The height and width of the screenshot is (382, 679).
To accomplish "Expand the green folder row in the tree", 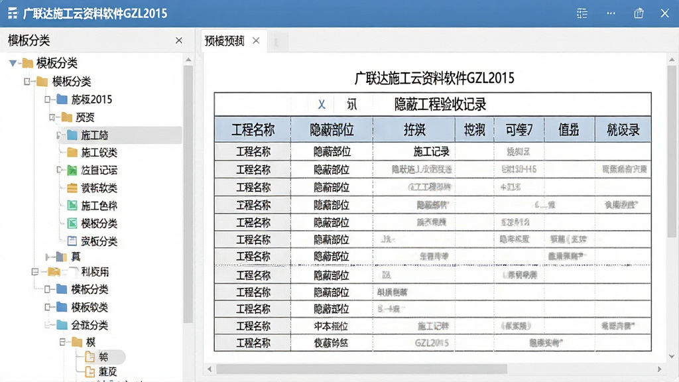I will [60, 170].
